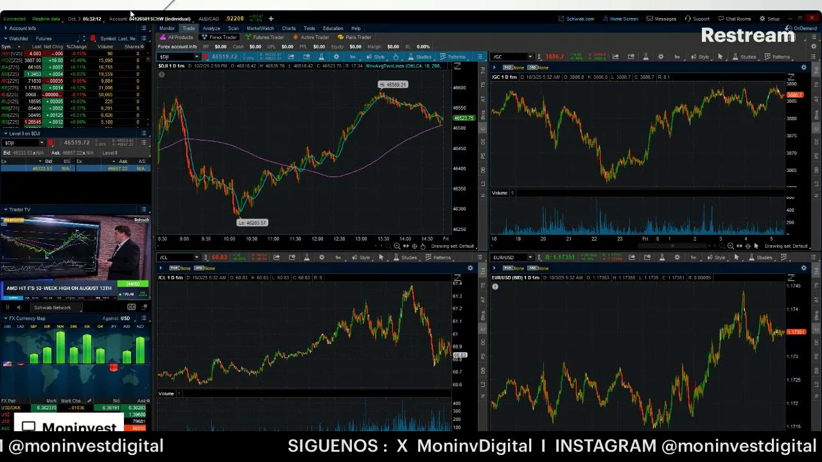This screenshot has height=462, width=822.
Task: Collapse the FX Currency Map section
Action: [x=6, y=318]
